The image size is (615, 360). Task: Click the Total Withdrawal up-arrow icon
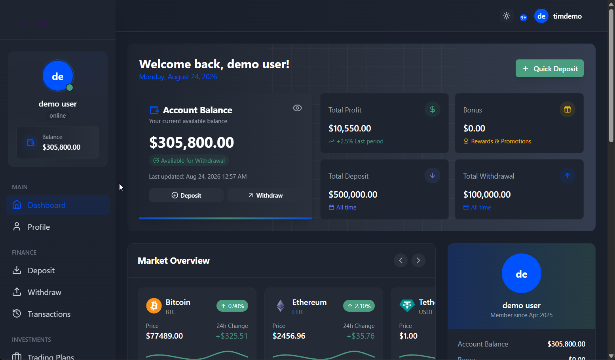tap(568, 175)
